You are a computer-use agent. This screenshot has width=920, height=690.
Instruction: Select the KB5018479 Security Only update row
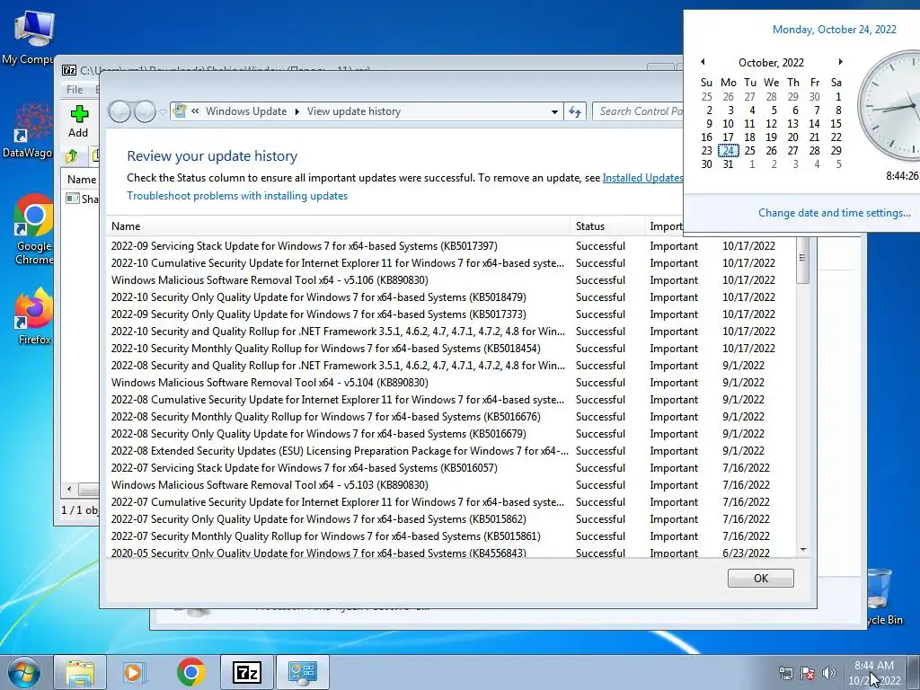(x=451, y=296)
